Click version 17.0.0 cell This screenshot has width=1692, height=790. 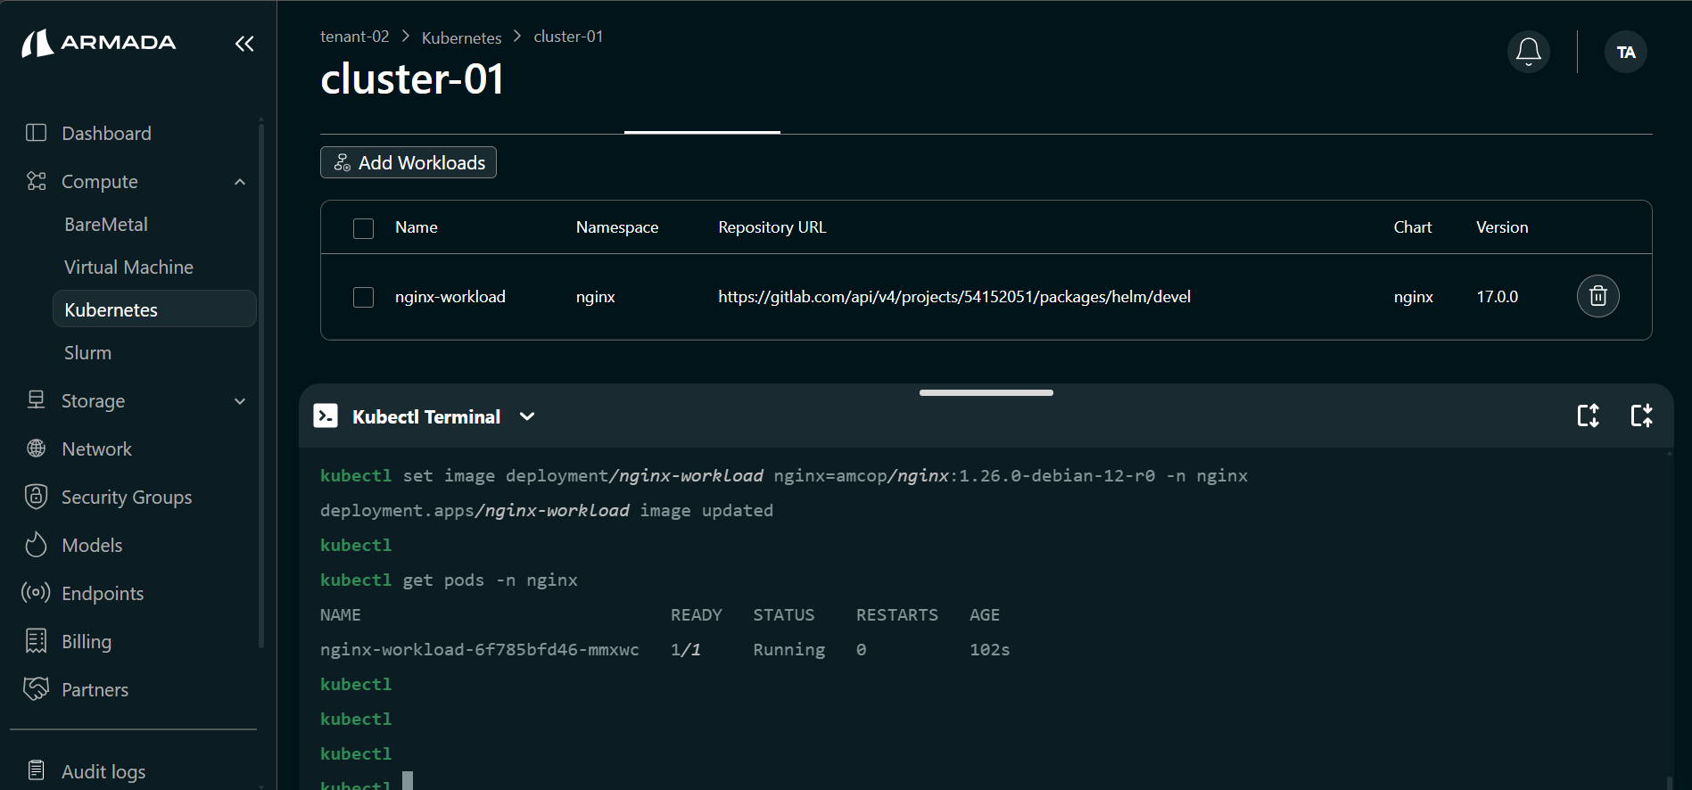pos(1497,297)
